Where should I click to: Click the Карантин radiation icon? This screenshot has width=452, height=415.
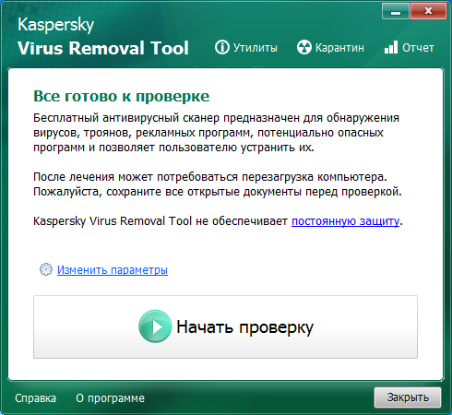(304, 47)
